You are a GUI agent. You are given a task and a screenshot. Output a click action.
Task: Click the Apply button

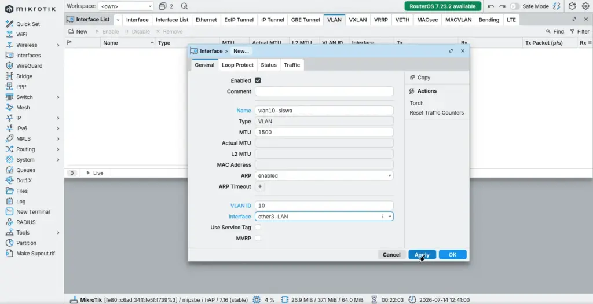pyautogui.click(x=422, y=255)
